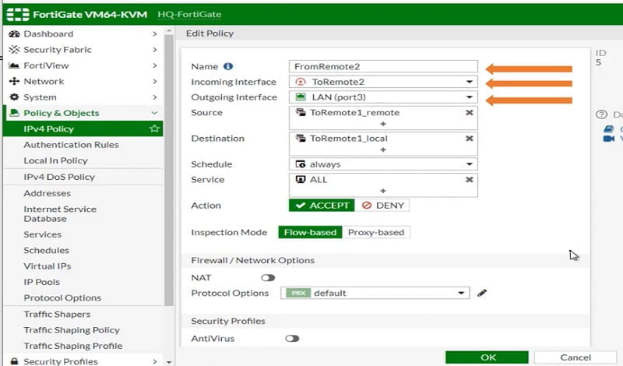Click the FortiGate logo icon
623x366 pixels.
(x=18, y=14)
